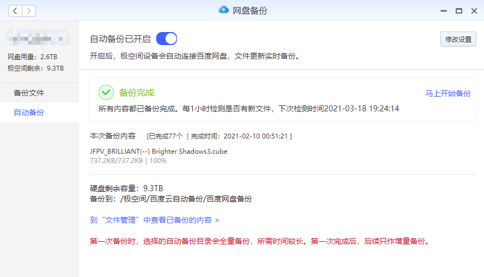
Task: Click the back navigation arrow
Action: [15, 11]
